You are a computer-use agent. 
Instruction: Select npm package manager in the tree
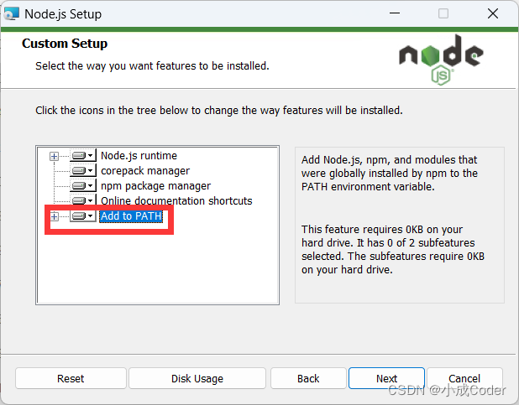click(x=155, y=186)
